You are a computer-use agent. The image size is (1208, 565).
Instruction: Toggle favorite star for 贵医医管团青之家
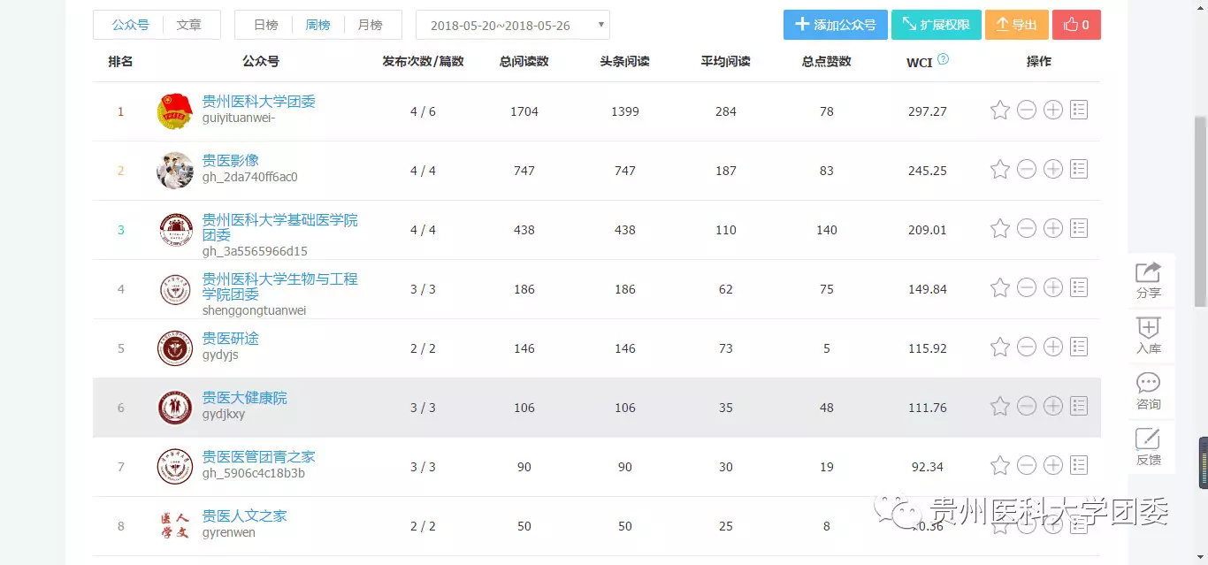tap(999, 466)
